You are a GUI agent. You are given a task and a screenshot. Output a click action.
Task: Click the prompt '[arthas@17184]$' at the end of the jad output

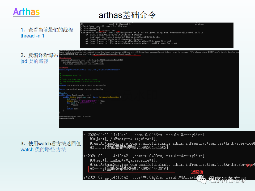click(x=67, y=118)
